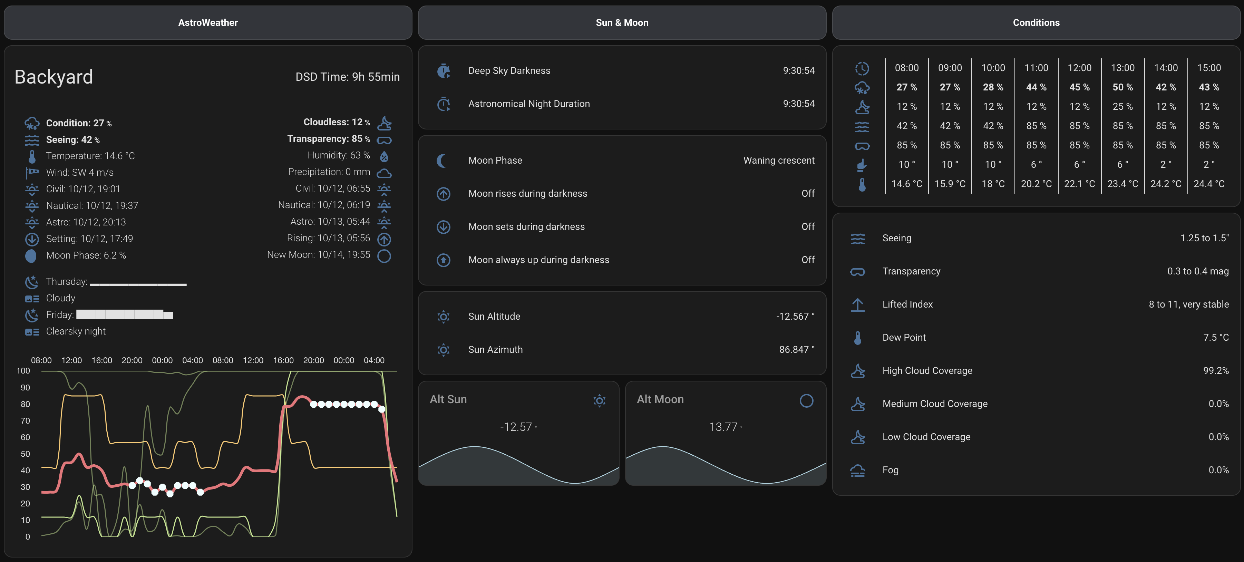The width and height of the screenshot is (1244, 562).
Task: Select the AstroWeather header
Action: pos(208,23)
